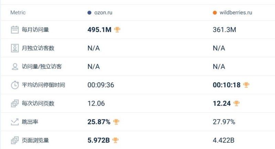Select the Metric column header

click(x=18, y=13)
